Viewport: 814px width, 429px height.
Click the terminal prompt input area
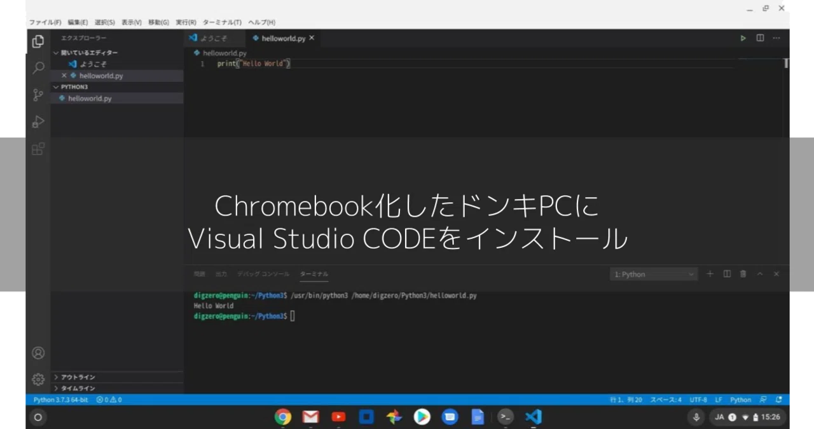pyautogui.click(x=293, y=316)
